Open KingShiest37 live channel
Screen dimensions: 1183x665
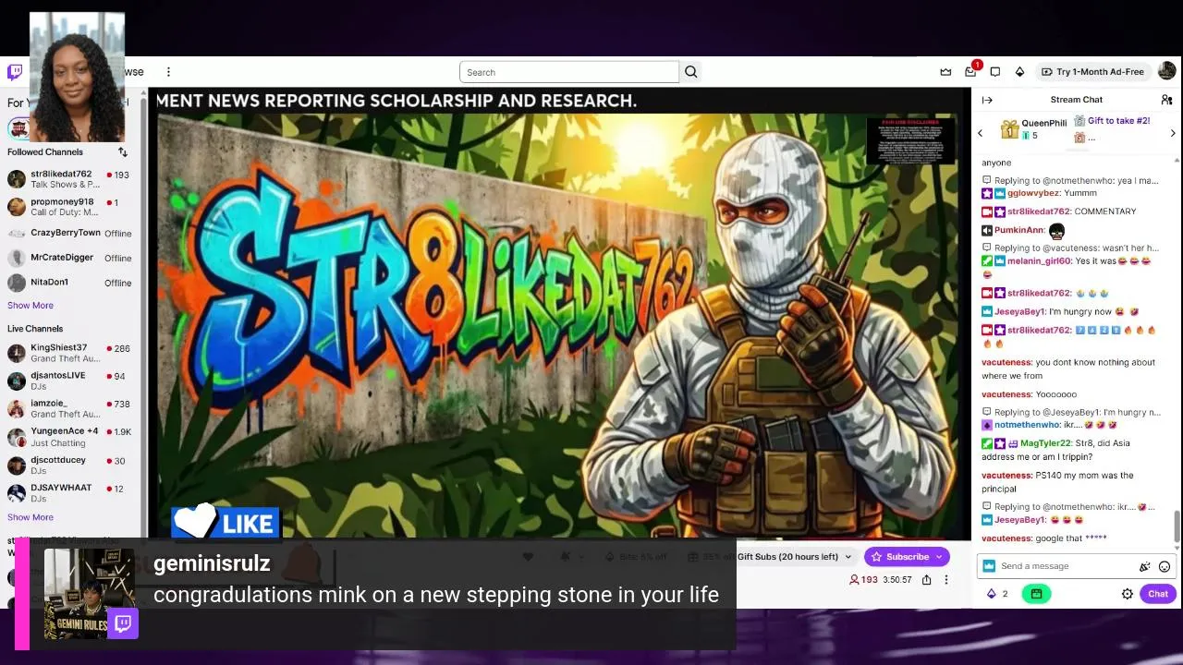[69, 353]
